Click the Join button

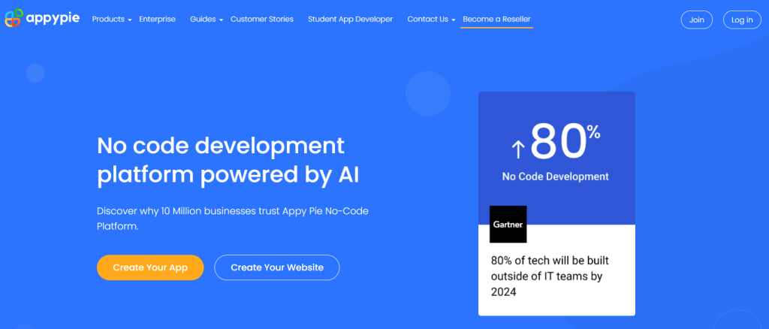[696, 20]
